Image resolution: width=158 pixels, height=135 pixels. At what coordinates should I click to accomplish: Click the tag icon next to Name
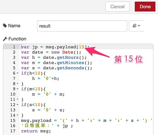pyautogui.click(x=5, y=26)
